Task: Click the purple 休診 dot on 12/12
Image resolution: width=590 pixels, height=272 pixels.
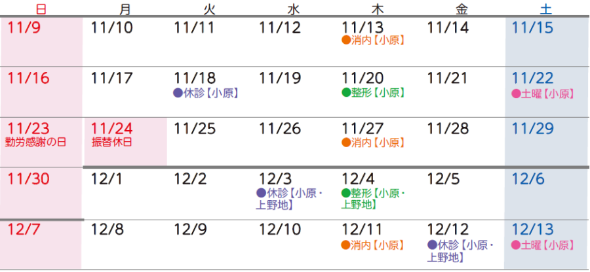Action: click(431, 245)
